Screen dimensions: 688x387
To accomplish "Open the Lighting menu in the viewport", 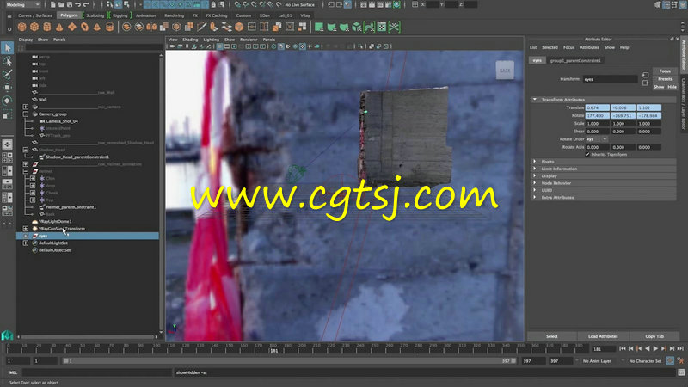I will (211, 40).
